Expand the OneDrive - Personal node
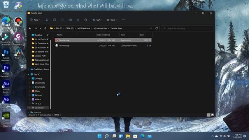Viewport: 249px width, 140px height. point(28,69)
